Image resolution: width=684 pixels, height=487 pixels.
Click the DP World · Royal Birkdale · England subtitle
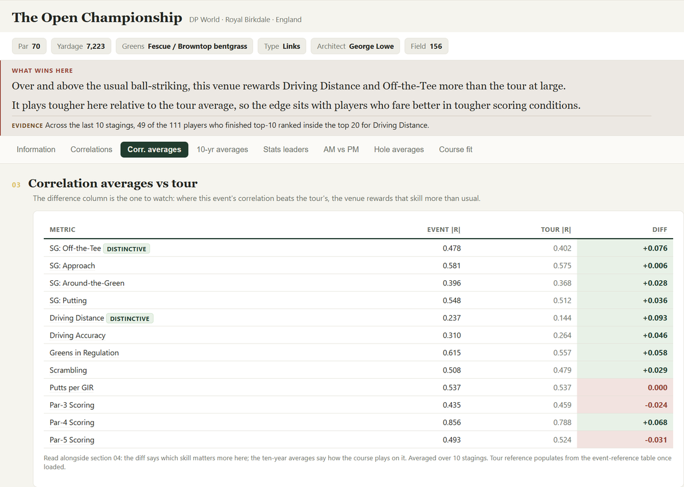click(x=245, y=19)
